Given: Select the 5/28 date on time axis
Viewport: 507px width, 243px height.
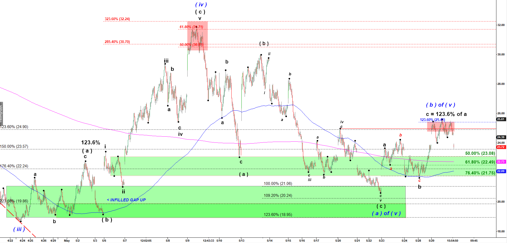Looking at the screenshot, I should [418, 241].
